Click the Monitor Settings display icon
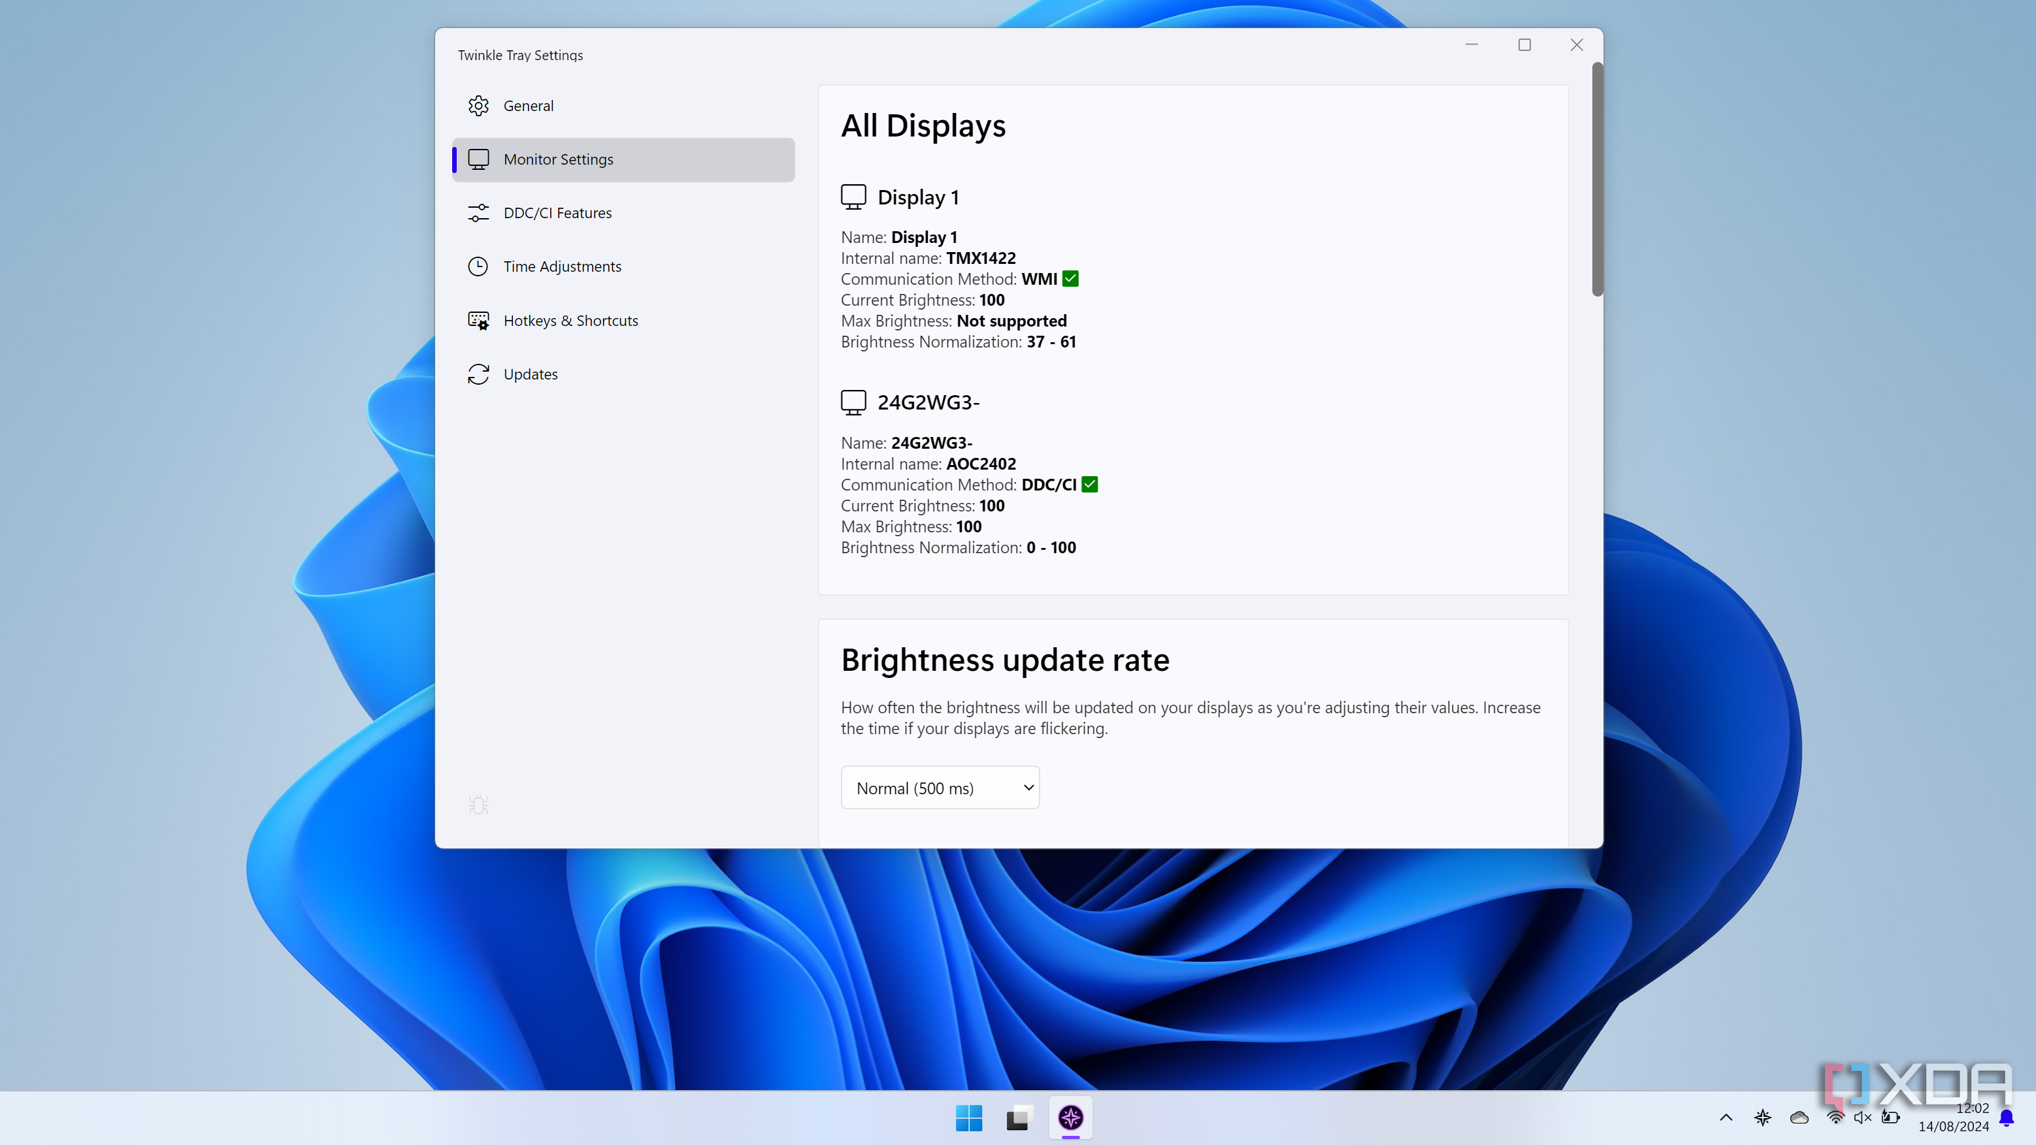2036x1145 pixels. (478, 159)
